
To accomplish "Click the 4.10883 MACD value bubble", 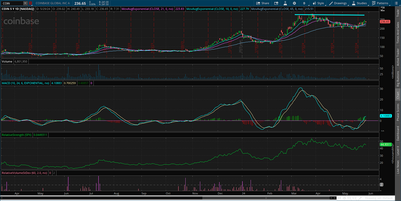I will [x=386, y=116].
